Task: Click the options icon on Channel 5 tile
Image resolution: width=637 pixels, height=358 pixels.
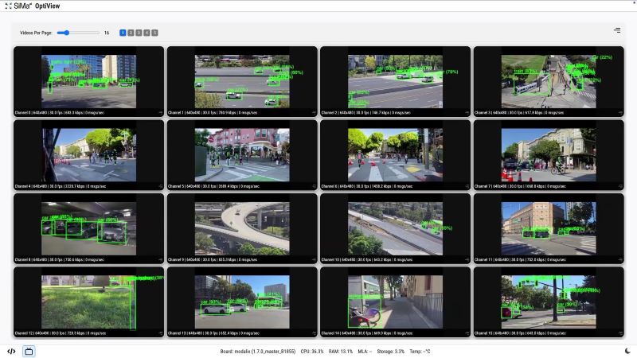Action: click(313, 186)
